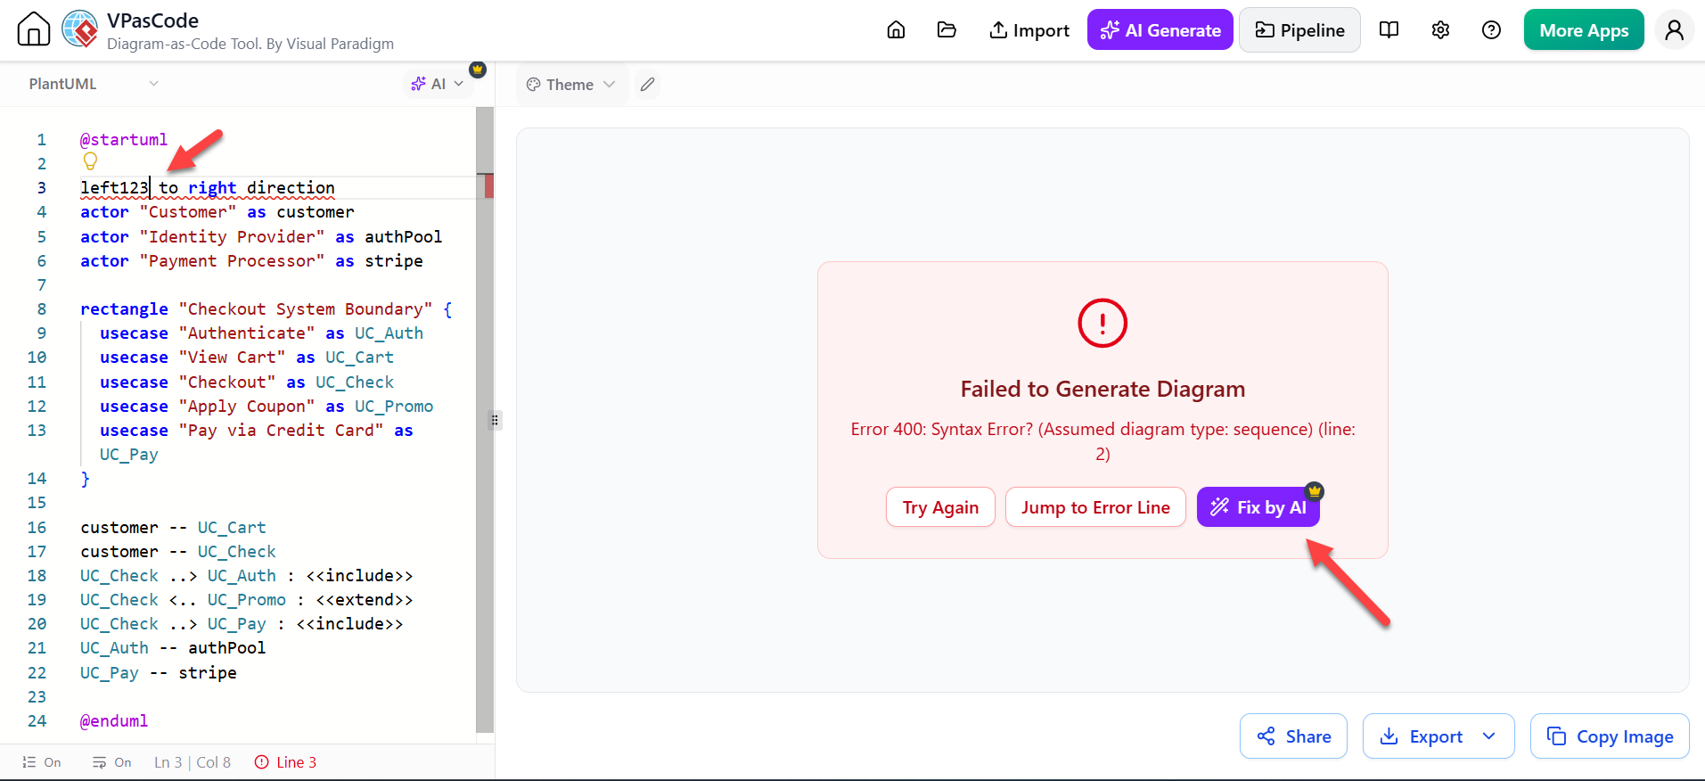Click the pencil edit icon beside Theme
Image resolution: width=1705 pixels, height=781 pixels.
tap(648, 85)
